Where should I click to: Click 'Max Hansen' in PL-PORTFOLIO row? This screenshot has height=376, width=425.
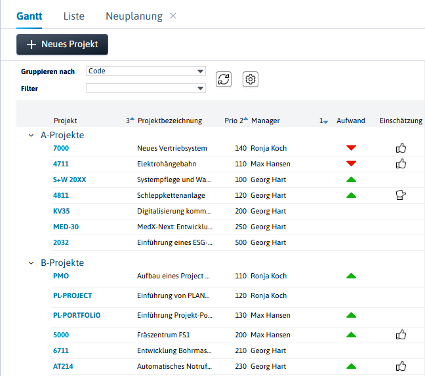pyautogui.click(x=270, y=315)
